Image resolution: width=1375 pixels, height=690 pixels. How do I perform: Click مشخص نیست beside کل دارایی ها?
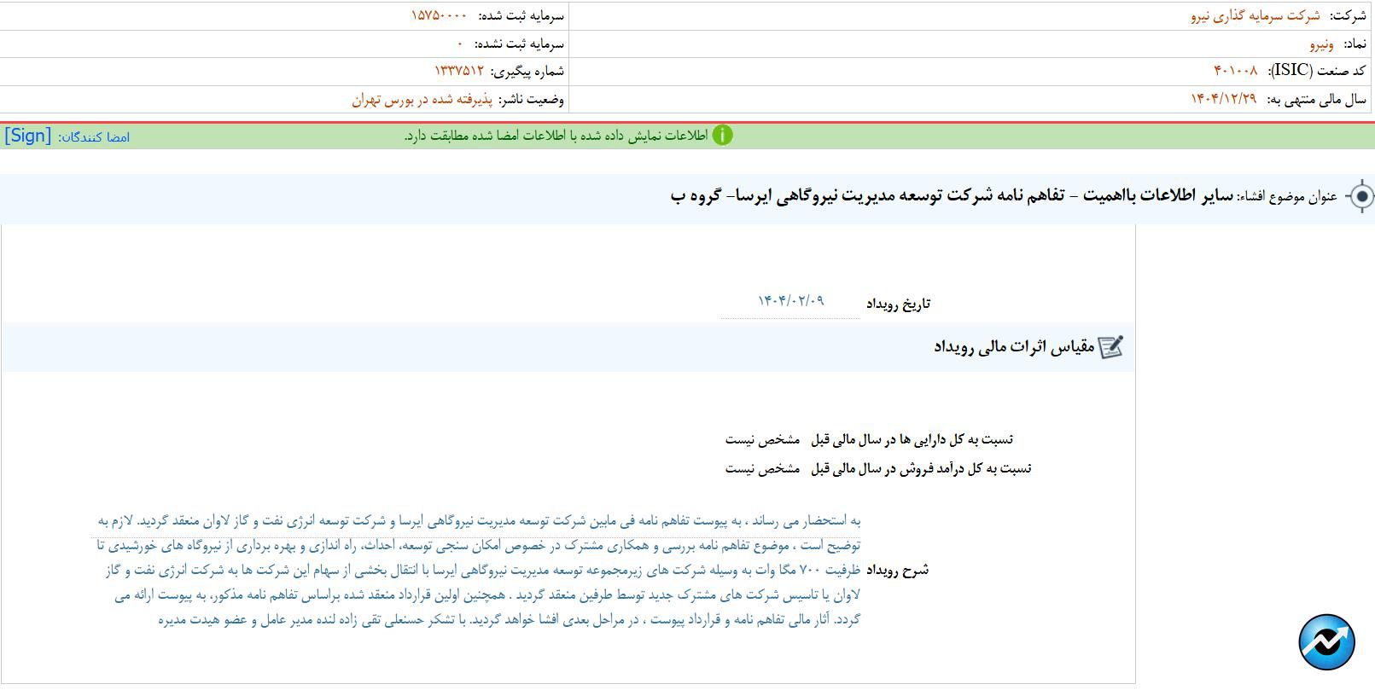(762, 439)
